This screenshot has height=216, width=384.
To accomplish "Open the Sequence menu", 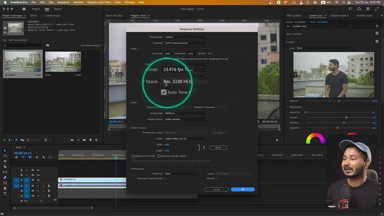I will point(63,2).
